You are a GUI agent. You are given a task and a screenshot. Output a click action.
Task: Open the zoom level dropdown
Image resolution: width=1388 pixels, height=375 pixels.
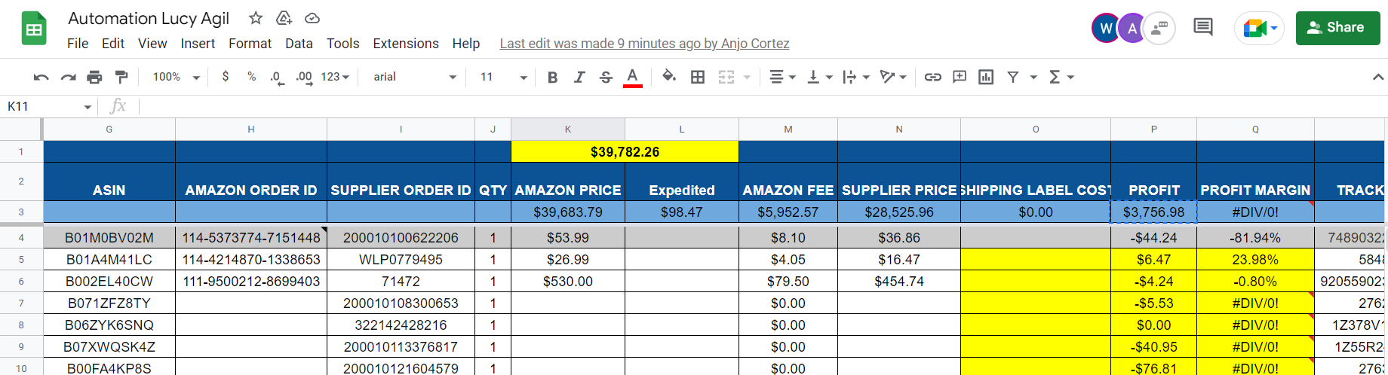click(176, 77)
